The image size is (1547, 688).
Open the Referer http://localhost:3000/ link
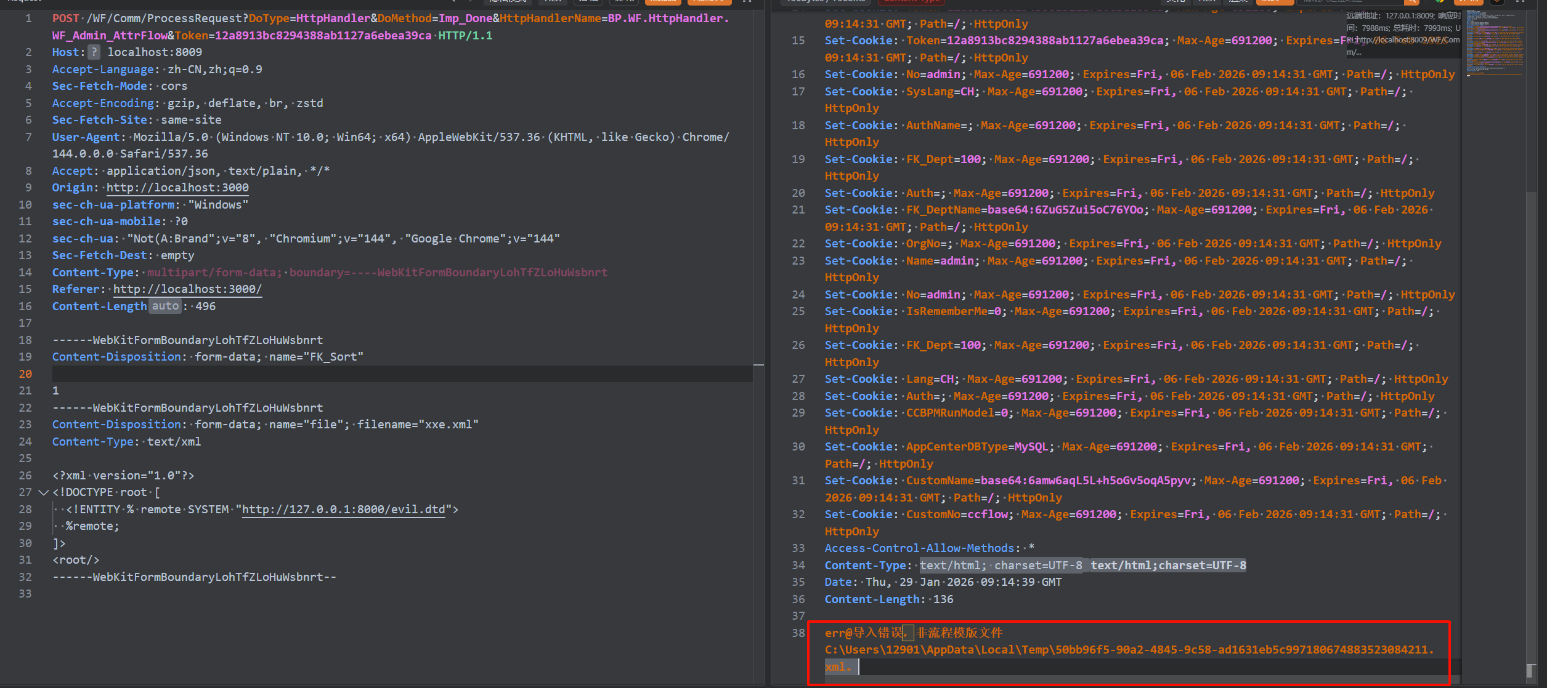(187, 289)
